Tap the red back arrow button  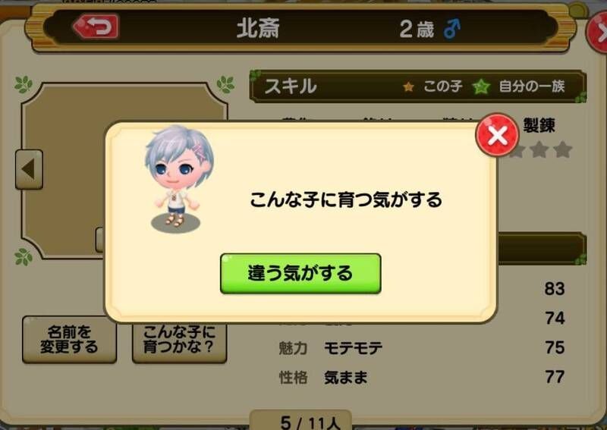(96, 27)
